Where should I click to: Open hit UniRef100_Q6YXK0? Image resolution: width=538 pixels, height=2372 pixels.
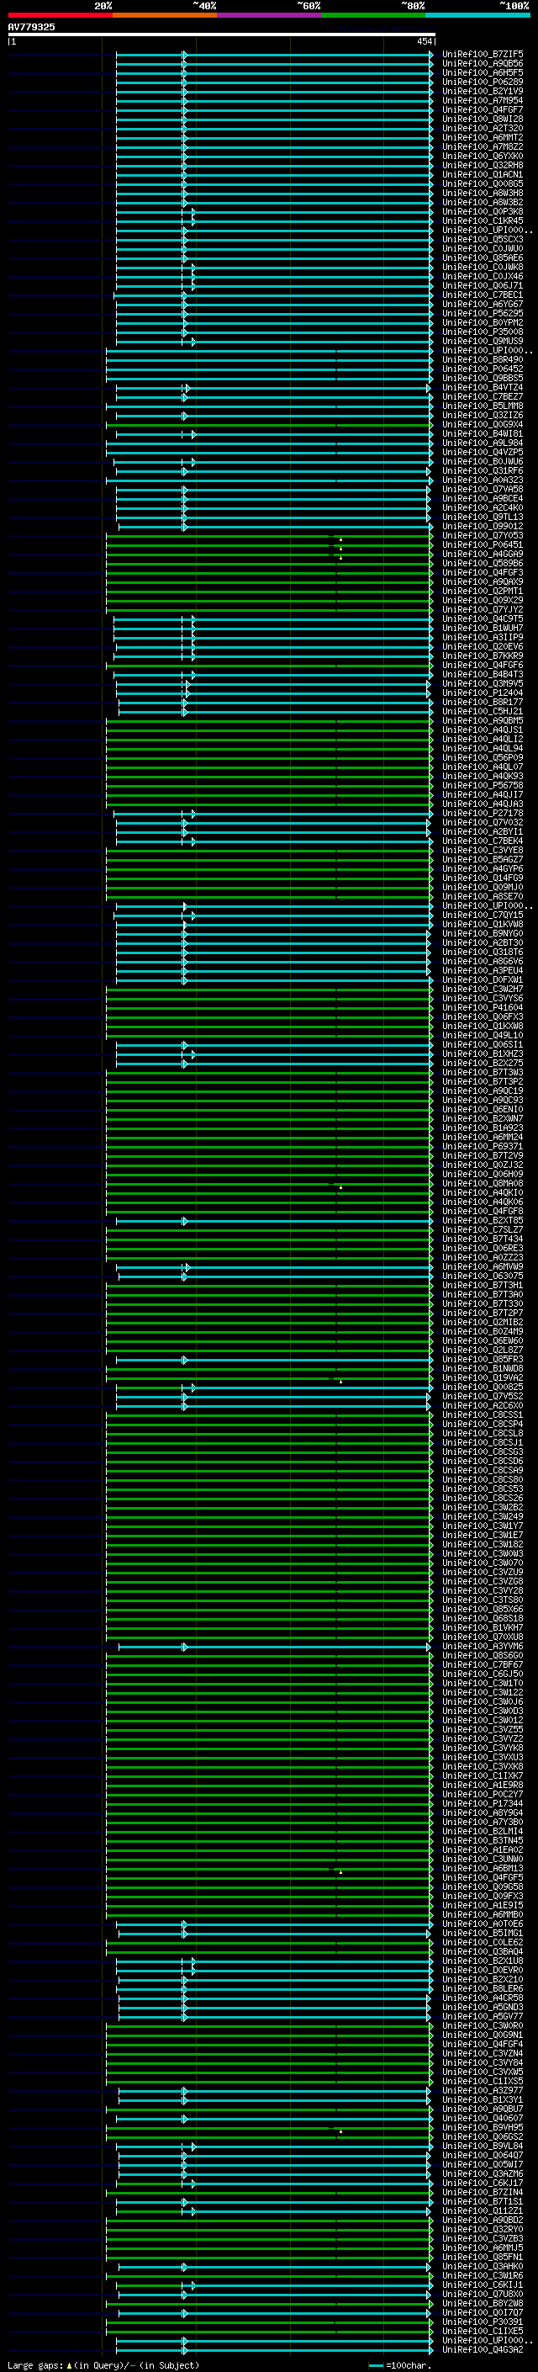click(x=483, y=156)
